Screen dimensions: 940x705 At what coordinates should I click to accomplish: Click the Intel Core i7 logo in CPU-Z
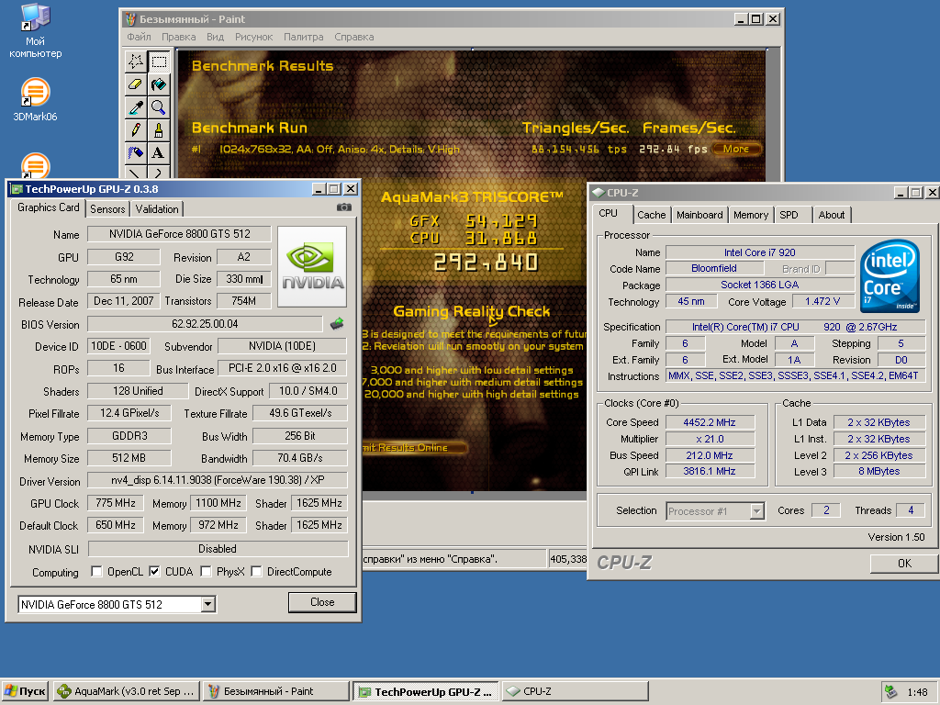890,275
